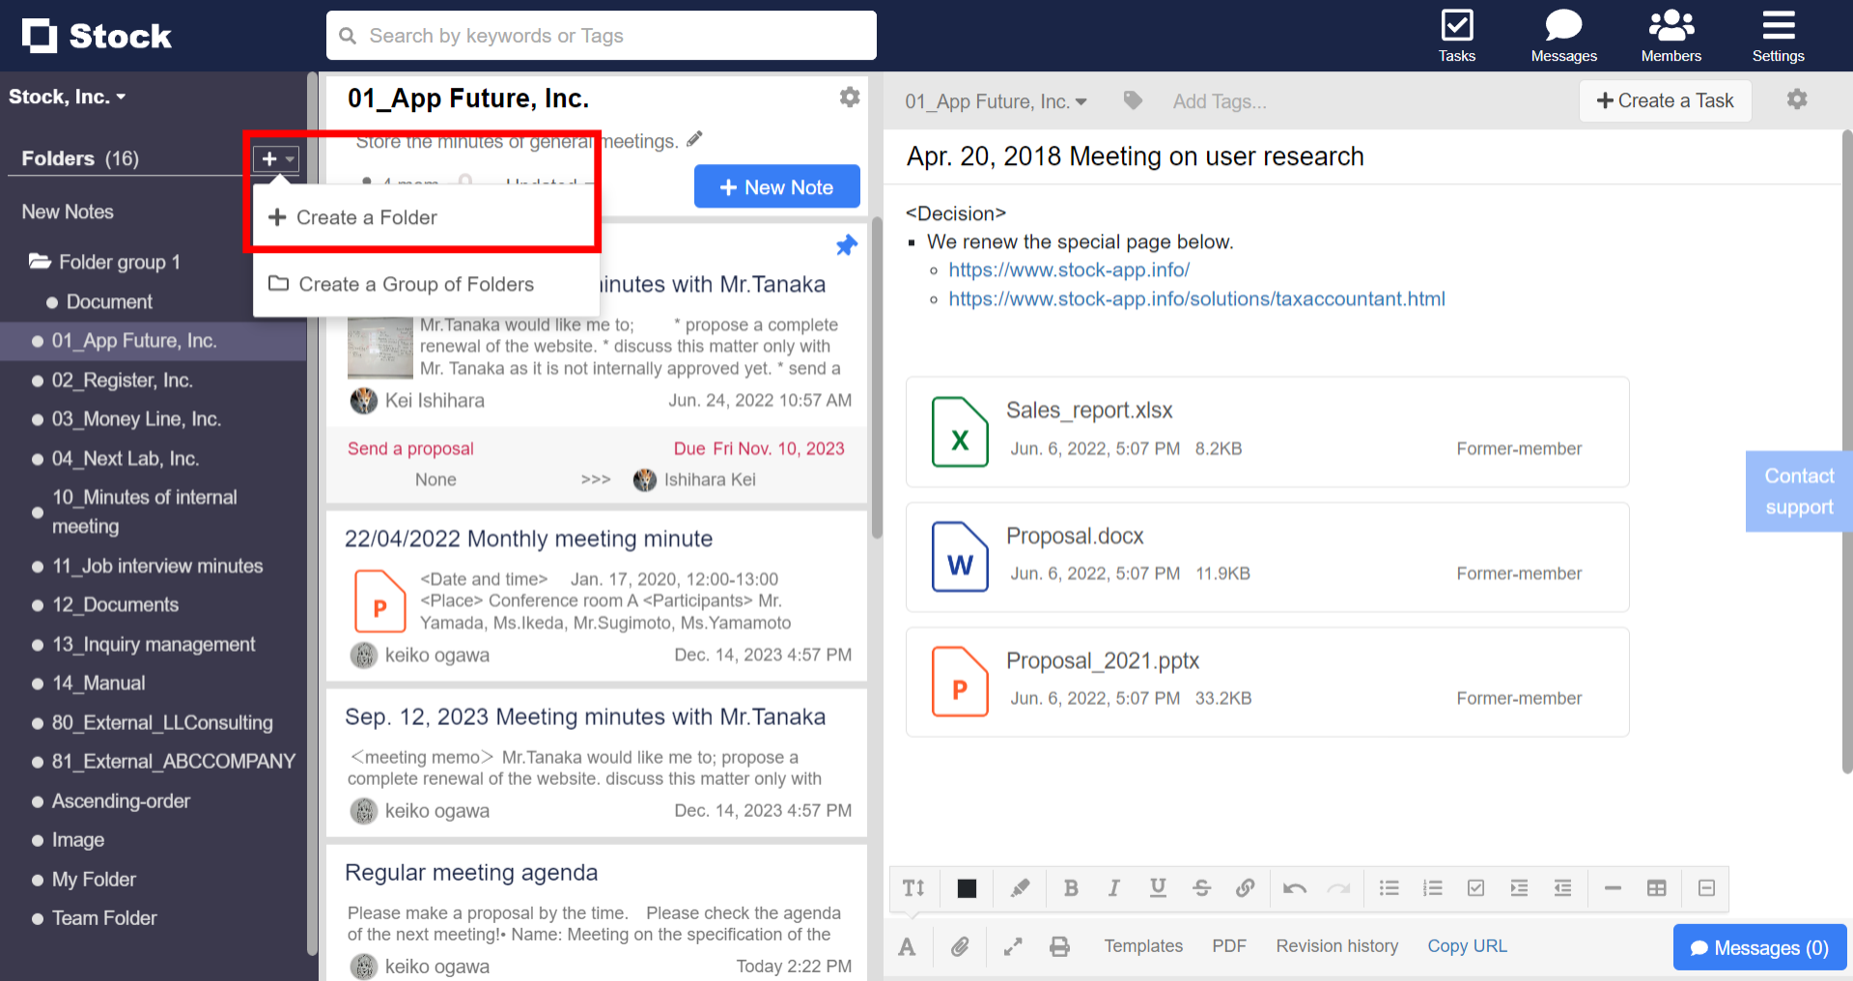
Task: Select Create a Group of Folders
Action: click(415, 284)
